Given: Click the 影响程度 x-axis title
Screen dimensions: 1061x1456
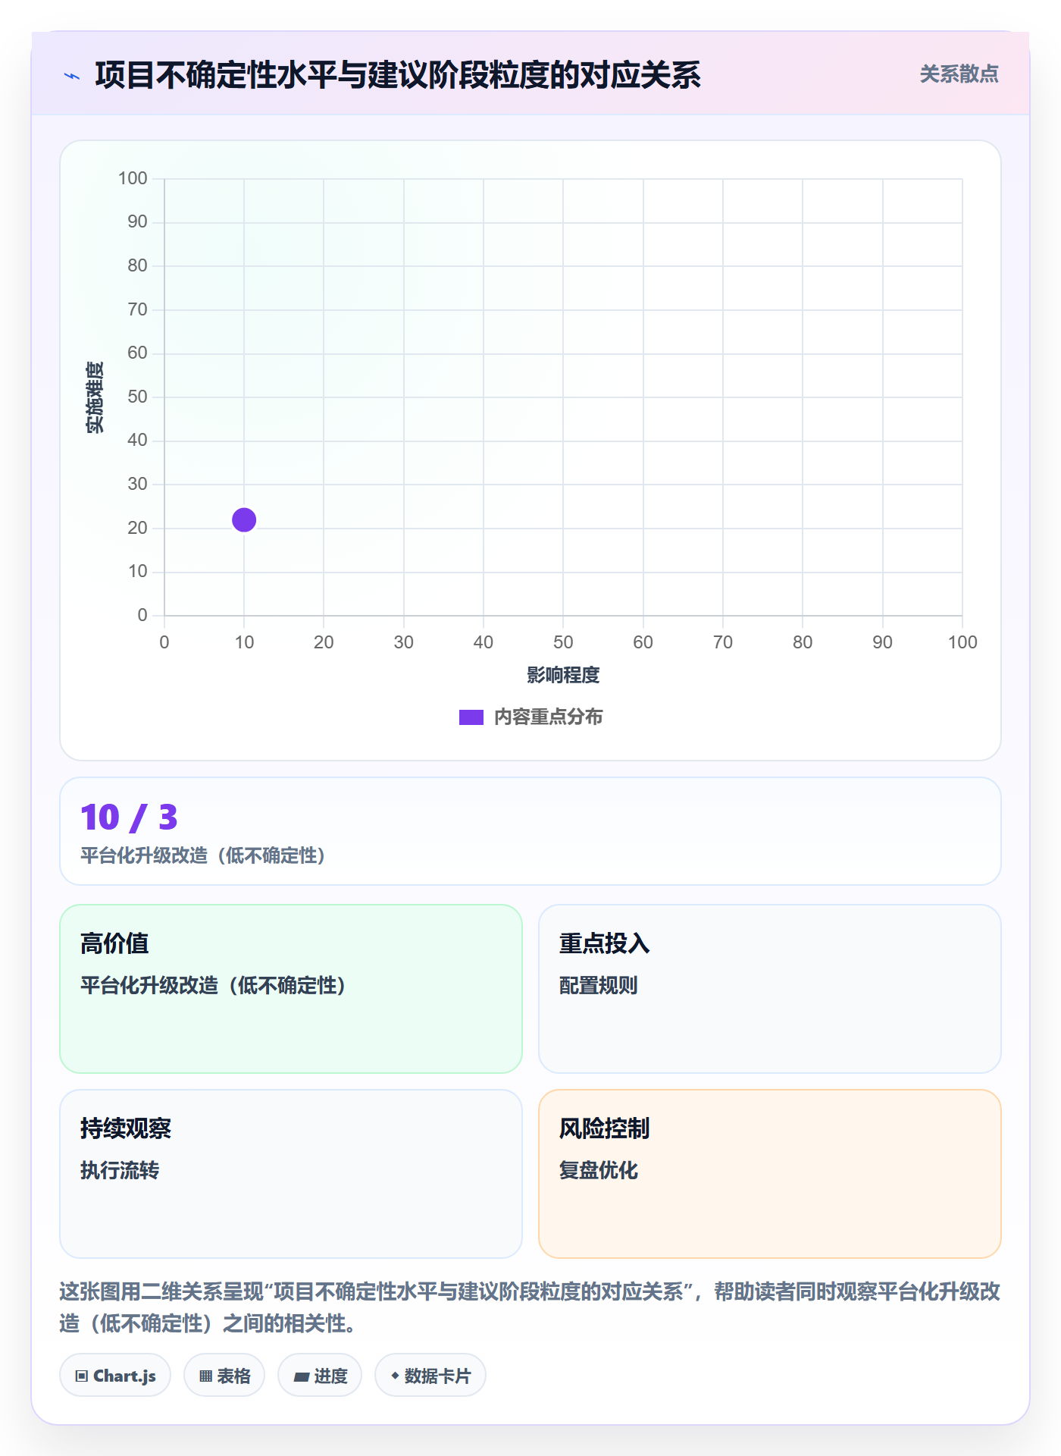Looking at the screenshot, I should click(x=563, y=675).
